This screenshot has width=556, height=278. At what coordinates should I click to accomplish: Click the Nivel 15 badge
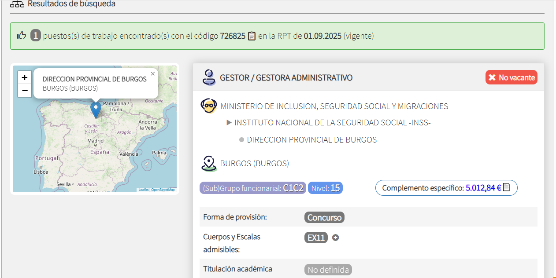pos(325,188)
